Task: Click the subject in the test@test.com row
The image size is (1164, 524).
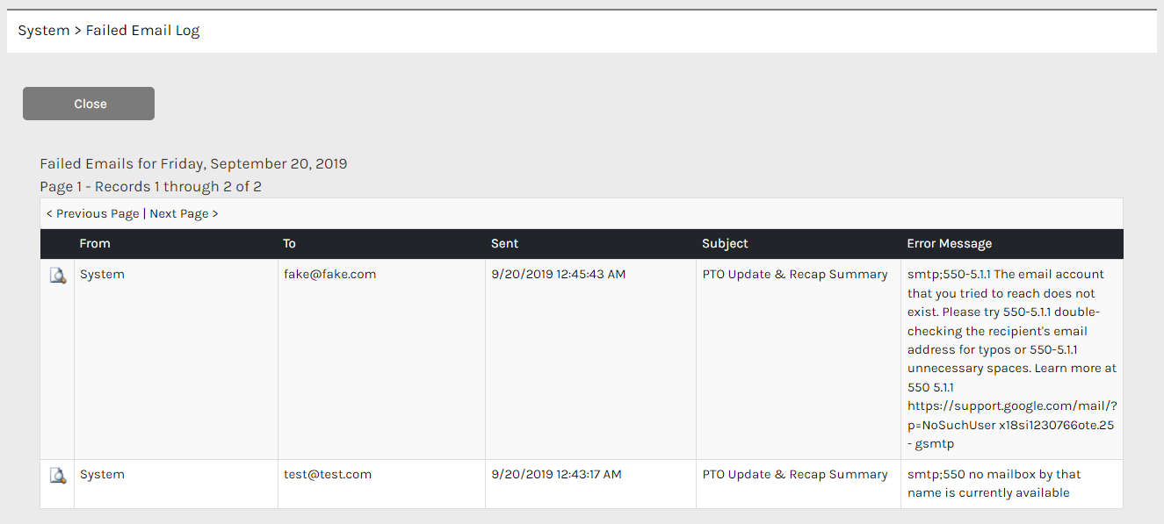Action: click(x=795, y=474)
